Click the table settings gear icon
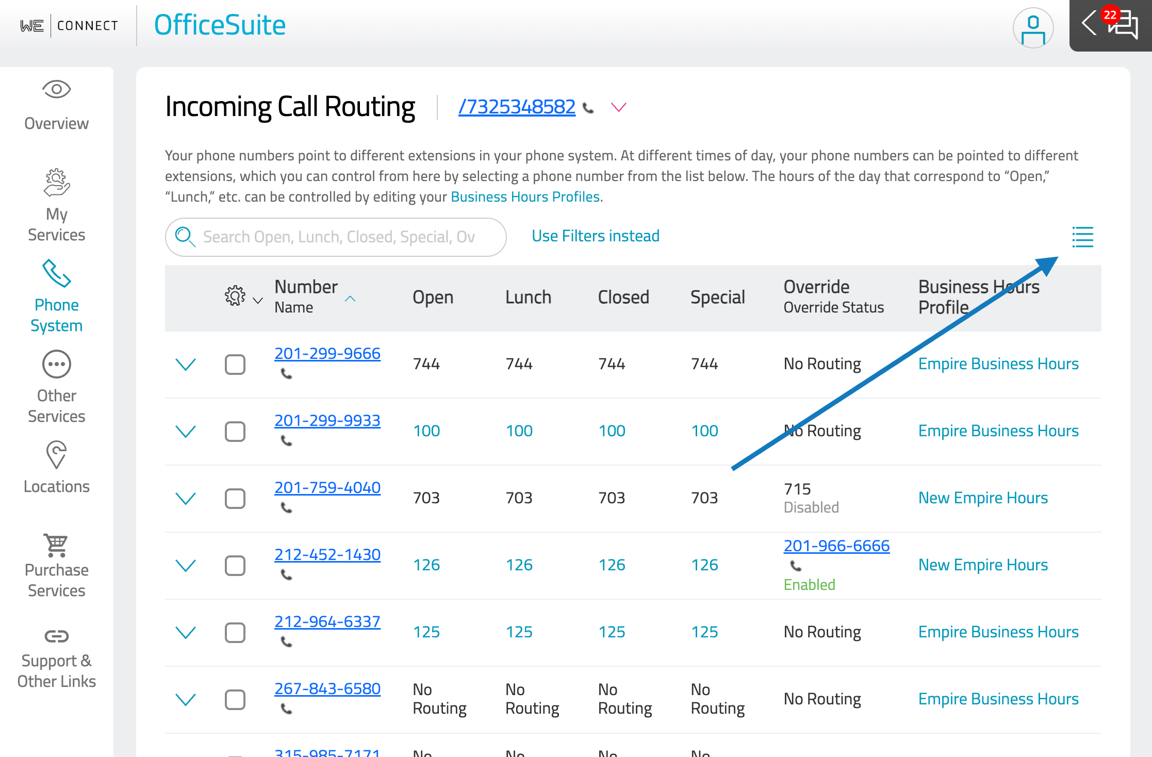This screenshot has width=1152, height=757. coord(235,295)
